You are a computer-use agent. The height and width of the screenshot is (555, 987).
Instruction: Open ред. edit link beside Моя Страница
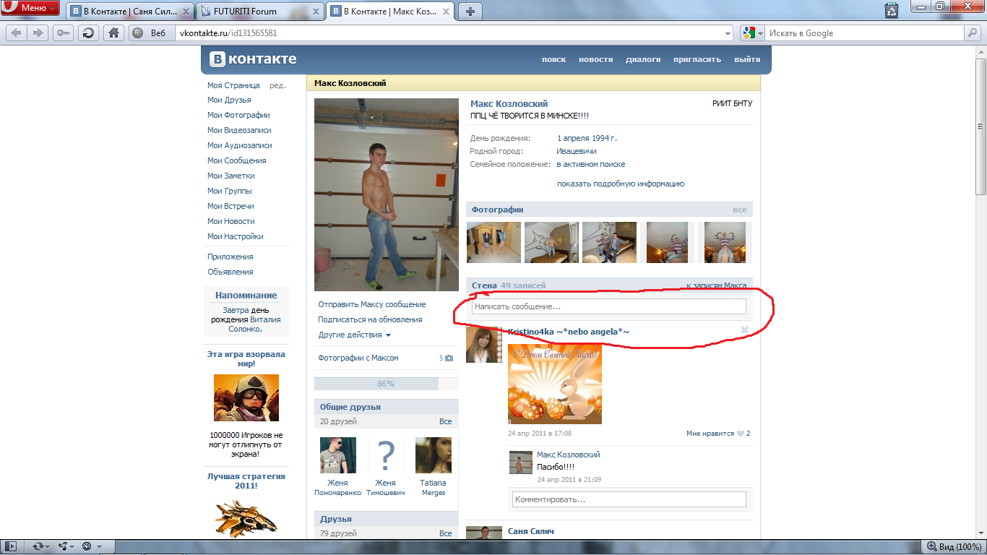pyautogui.click(x=277, y=85)
